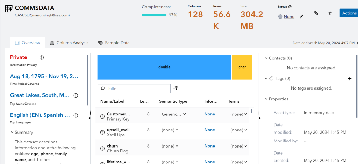Click info icon beside Top Languages
The image size is (358, 164).
(x=76, y=116)
